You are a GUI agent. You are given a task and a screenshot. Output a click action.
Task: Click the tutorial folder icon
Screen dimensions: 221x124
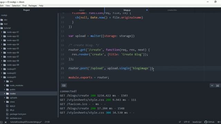(2, 28)
